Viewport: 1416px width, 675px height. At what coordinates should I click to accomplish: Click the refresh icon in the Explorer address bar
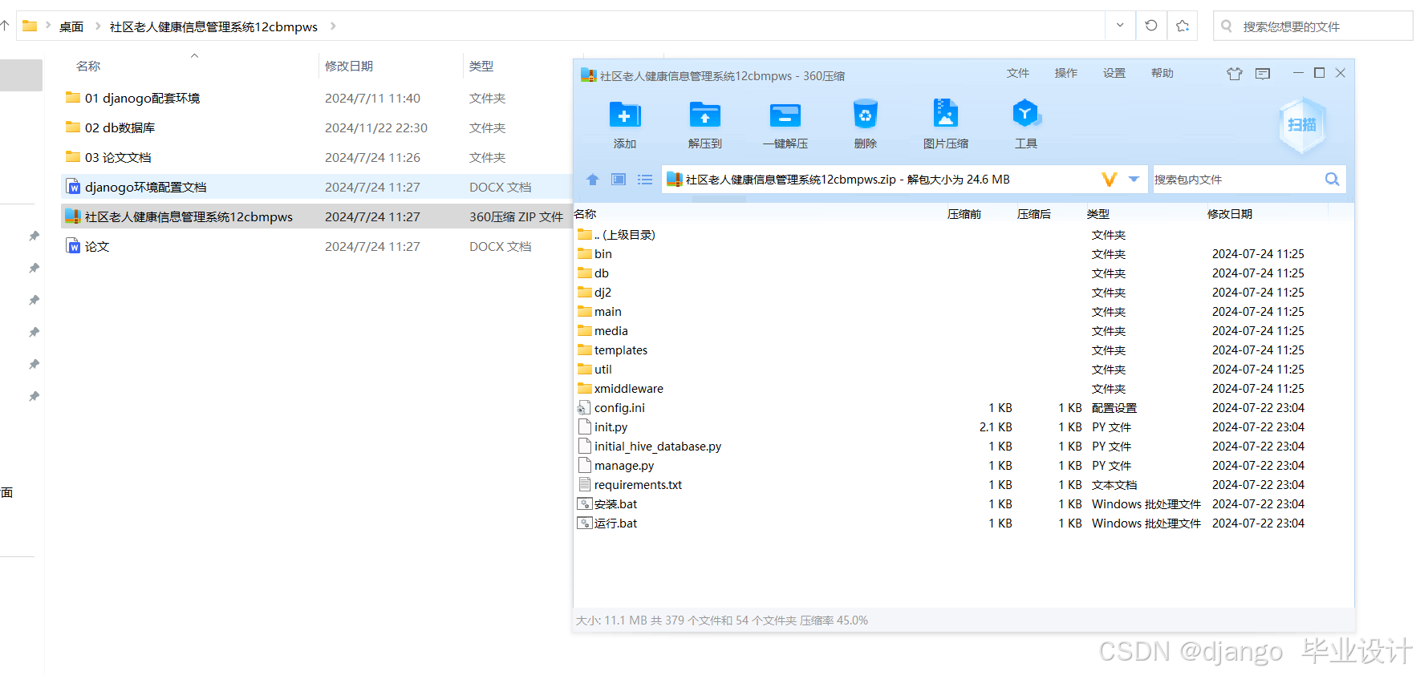click(x=1151, y=26)
